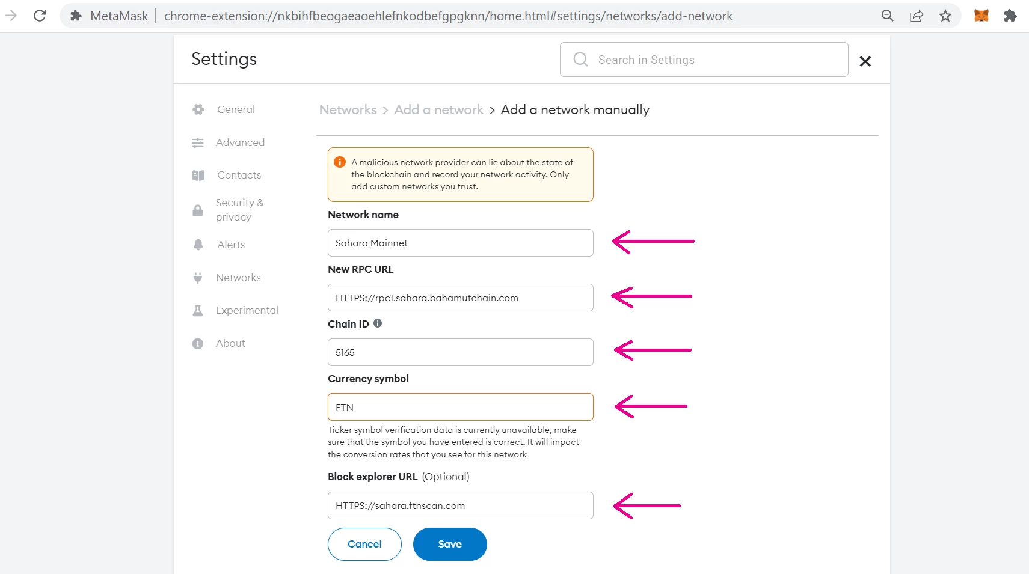Image resolution: width=1029 pixels, height=574 pixels.
Task: Click the share page icon in address bar
Action: [917, 16]
